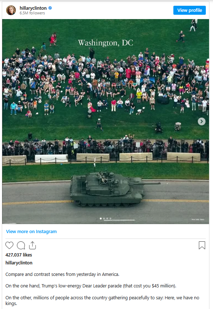Select the second carousel dot
Image resolution: width=213 pixels, height=309 pixels.
104,218
